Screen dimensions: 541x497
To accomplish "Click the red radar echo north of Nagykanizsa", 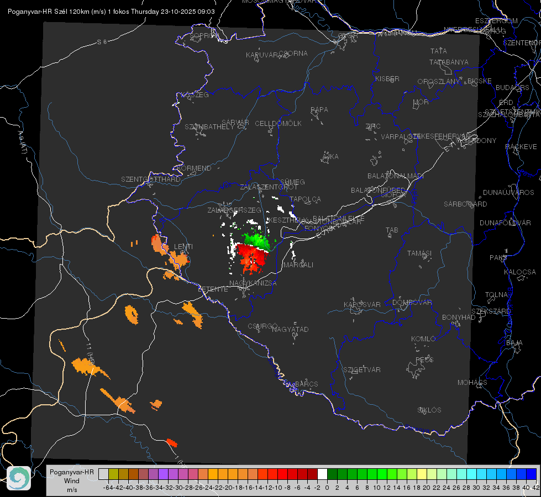I will click(253, 258).
